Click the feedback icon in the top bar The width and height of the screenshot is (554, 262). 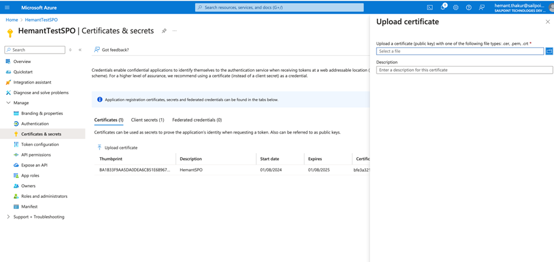[482, 8]
